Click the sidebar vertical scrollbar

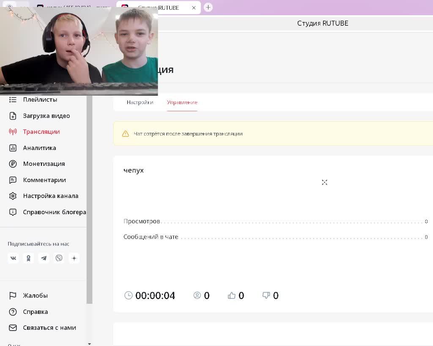pos(89,199)
